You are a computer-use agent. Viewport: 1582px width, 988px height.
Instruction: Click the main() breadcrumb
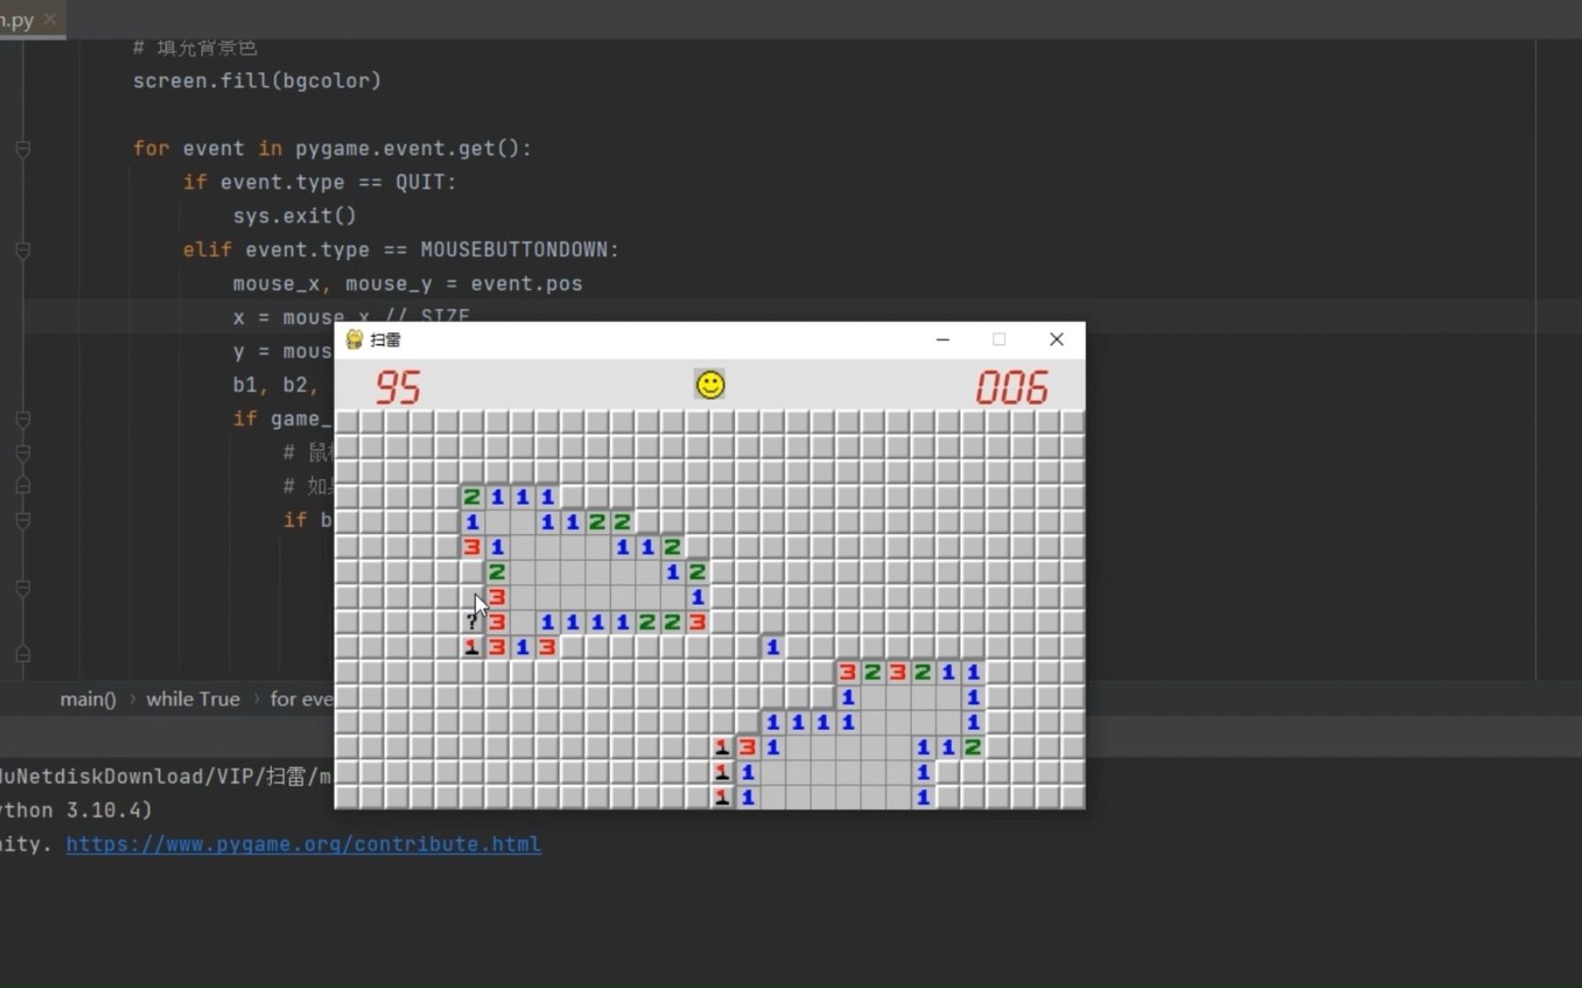point(88,699)
